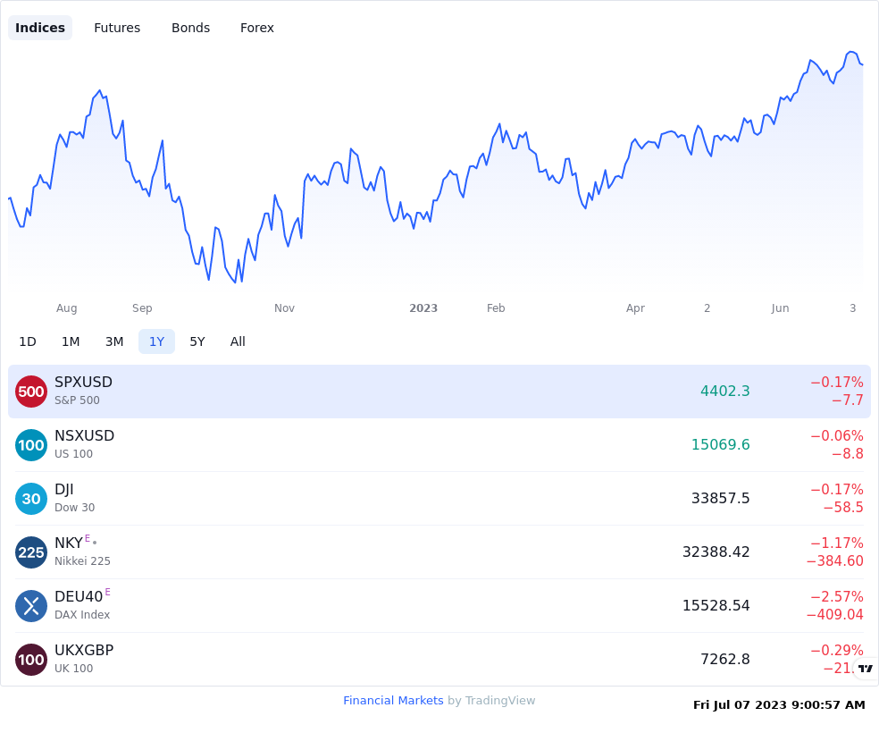
Task: Click the −58.5 point change value
Action: (843, 508)
